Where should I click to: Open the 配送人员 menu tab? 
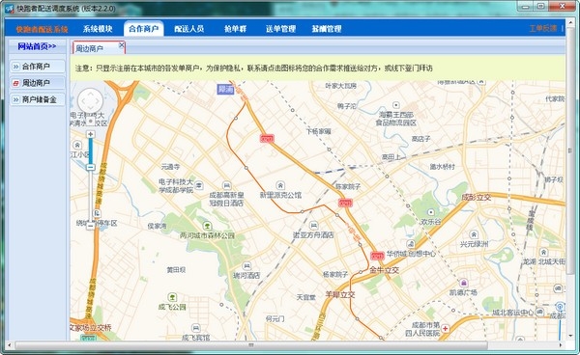pyautogui.click(x=189, y=29)
